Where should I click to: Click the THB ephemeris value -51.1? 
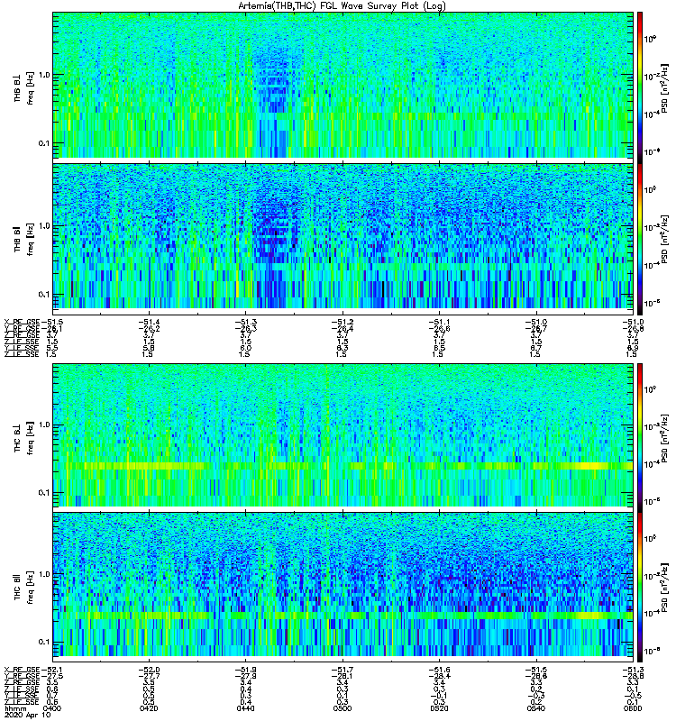click(x=439, y=322)
